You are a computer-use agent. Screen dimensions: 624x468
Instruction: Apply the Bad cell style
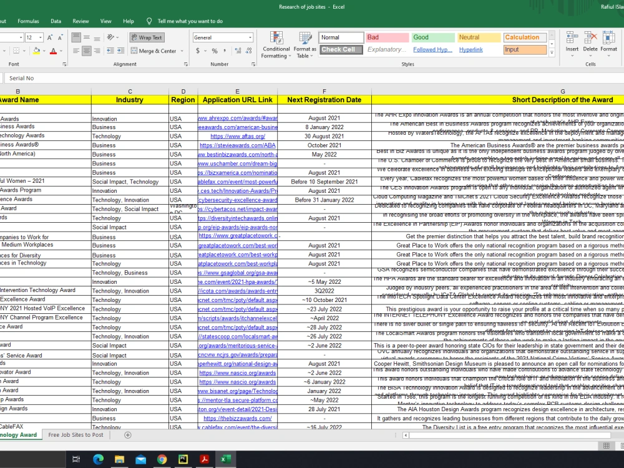388,37
